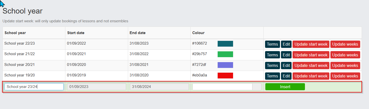The image size is (369, 109).
Task: Click end date 31/08/2023
Action: pyautogui.click(x=139, y=43)
